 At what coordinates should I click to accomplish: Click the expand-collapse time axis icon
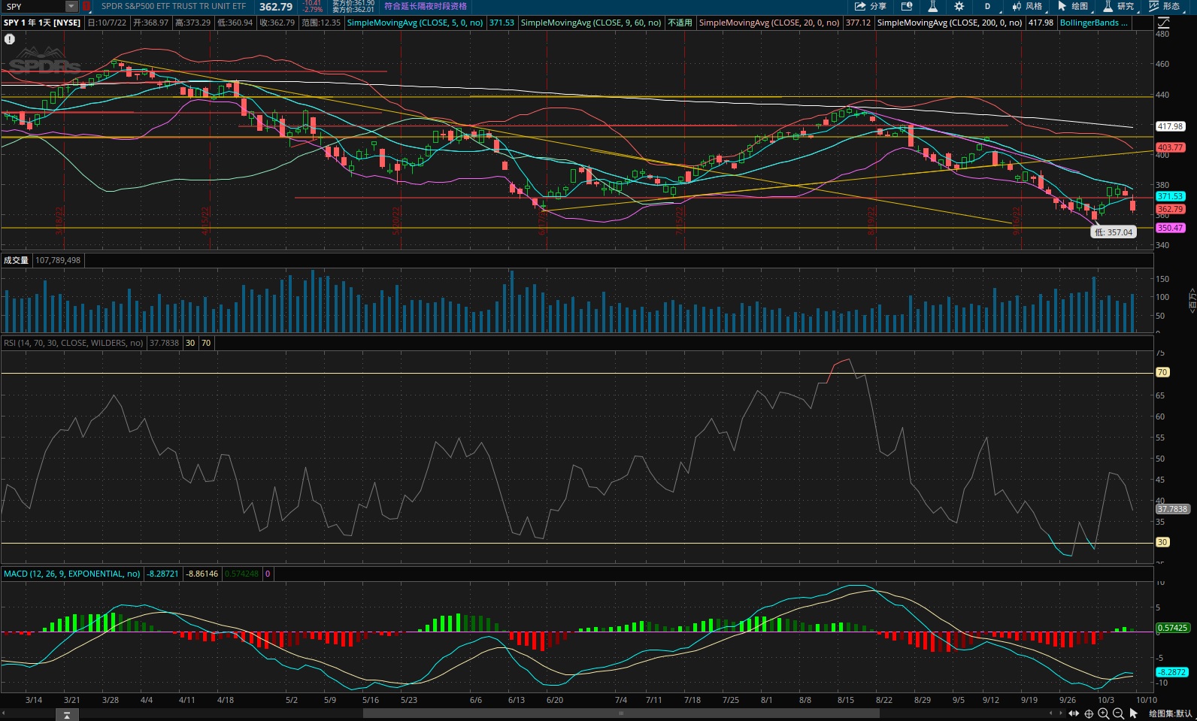1074,713
